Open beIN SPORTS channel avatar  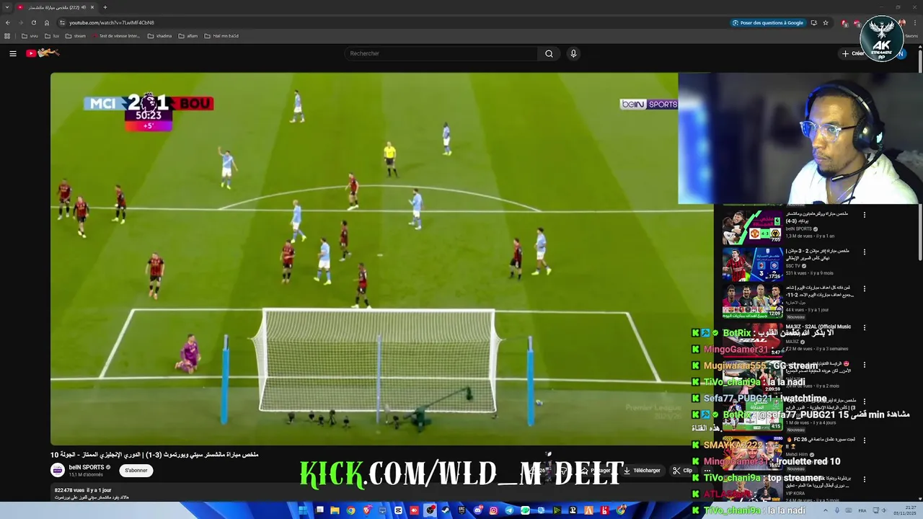[58, 470]
